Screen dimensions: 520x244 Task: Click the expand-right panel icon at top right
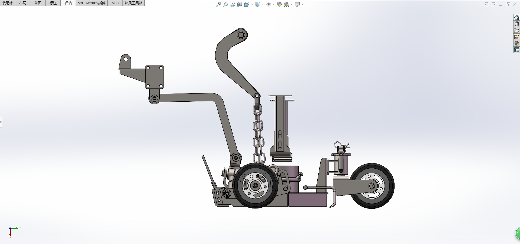point(494,4)
